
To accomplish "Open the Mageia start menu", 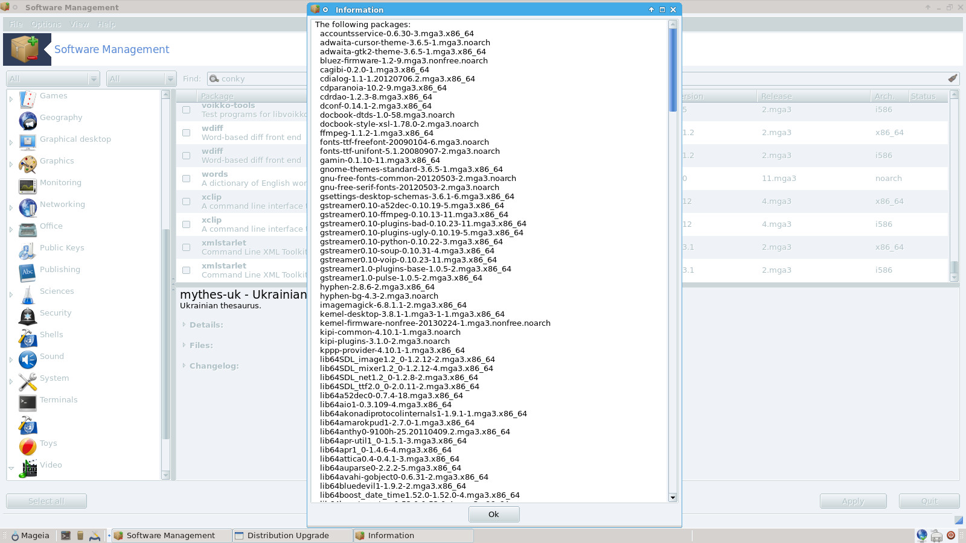I will coord(30,535).
